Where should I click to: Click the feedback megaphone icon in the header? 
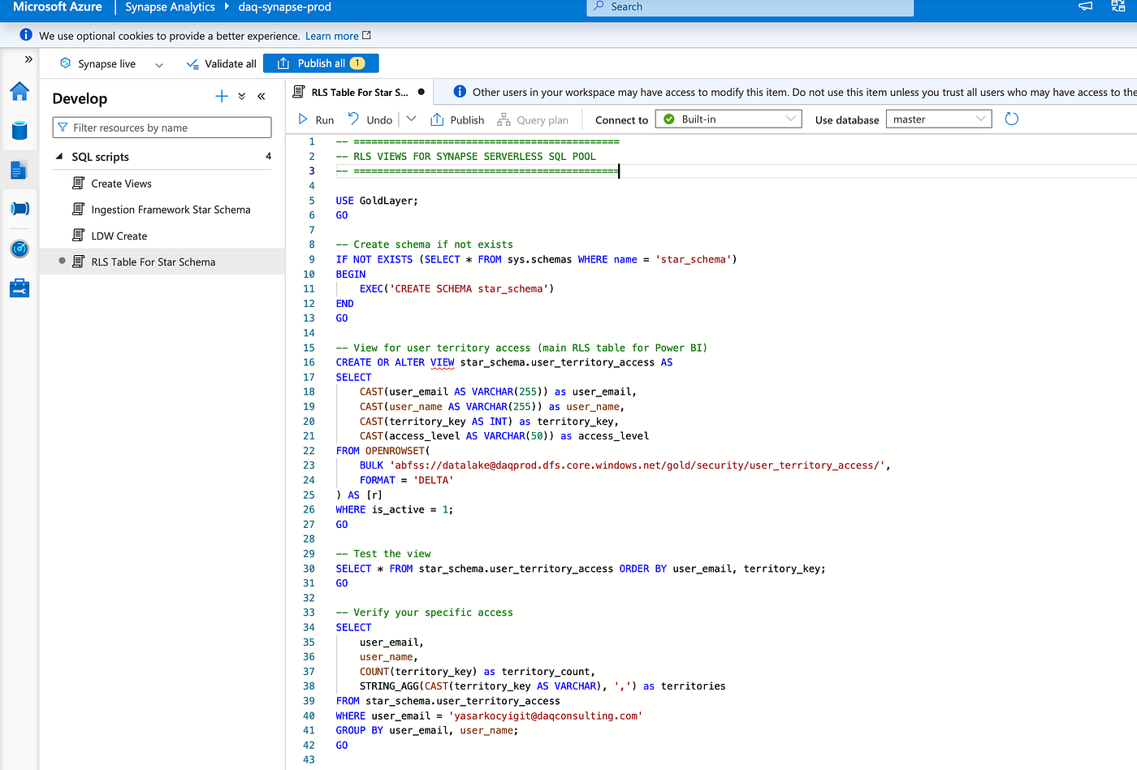pyautogui.click(x=1086, y=6)
